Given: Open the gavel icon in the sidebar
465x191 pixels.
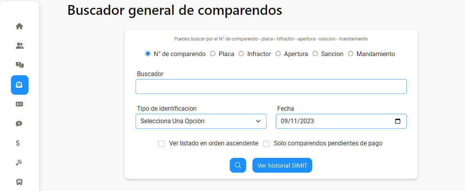Looking at the screenshot, I should (19, 163).
